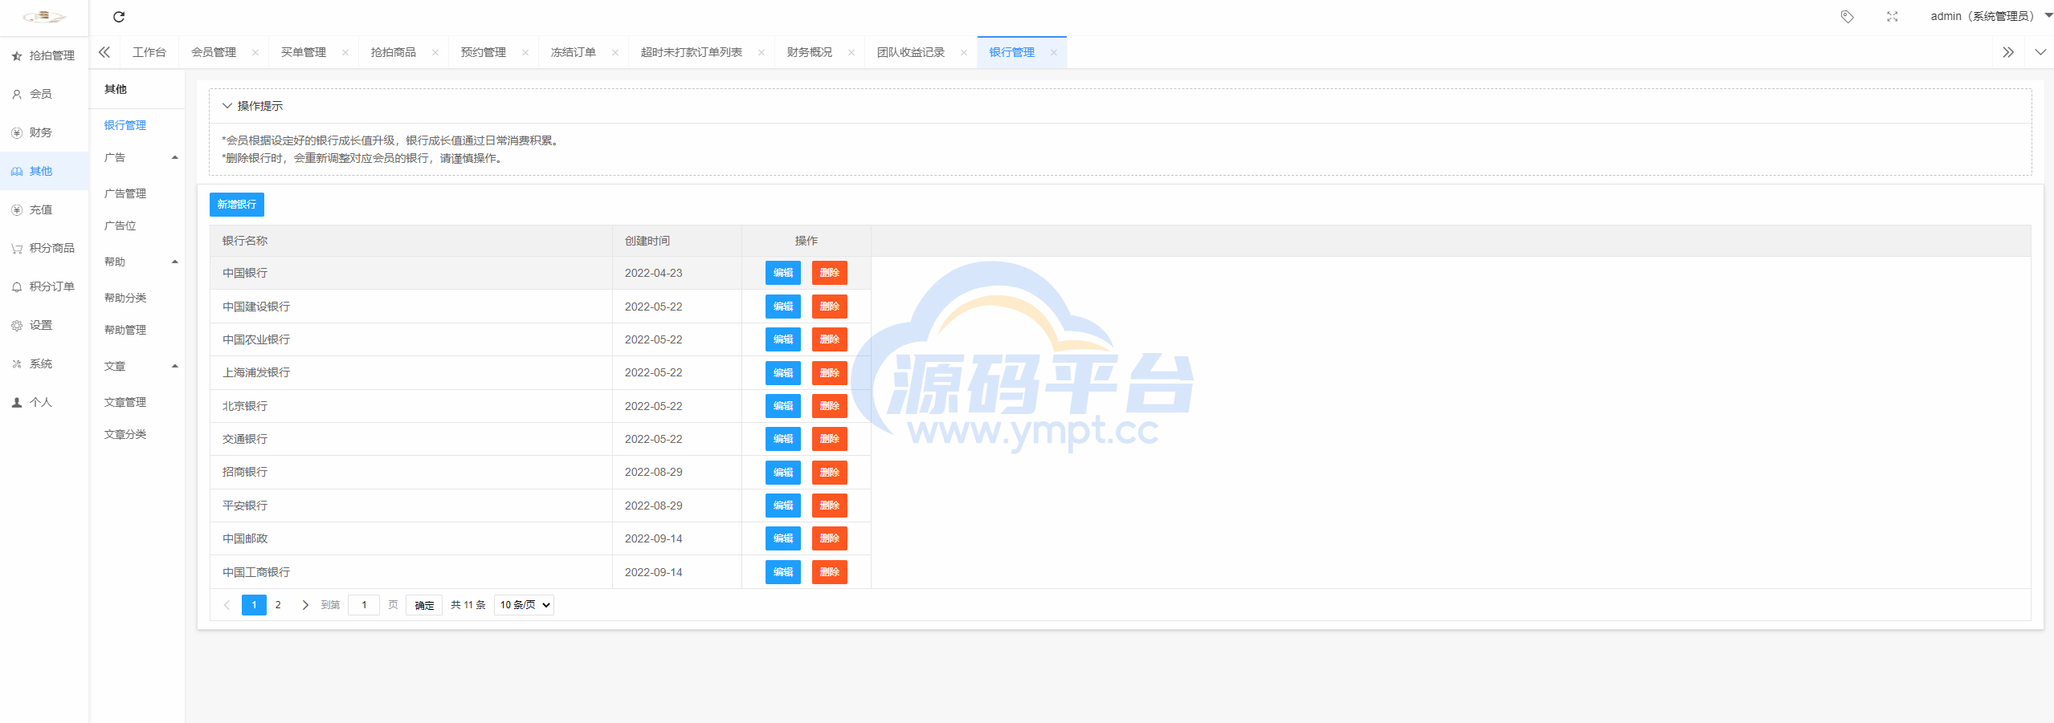Focus the page number input field
Viewport: 2054px width, 723px height.
coord(364,605)
